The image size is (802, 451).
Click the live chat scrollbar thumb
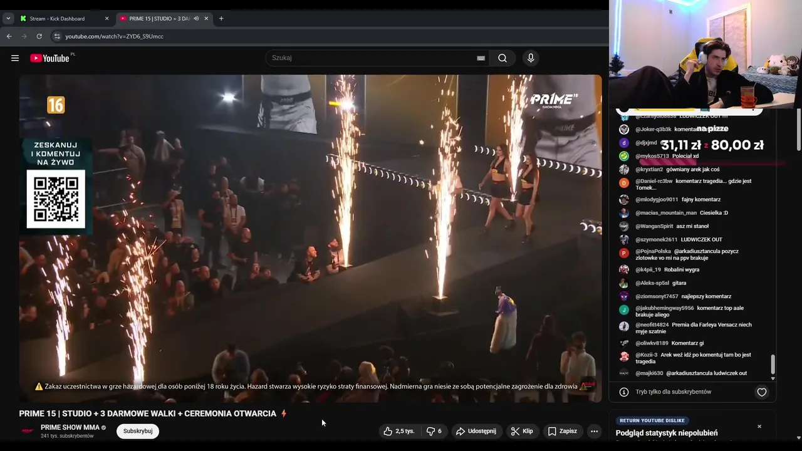pos(773,364)
